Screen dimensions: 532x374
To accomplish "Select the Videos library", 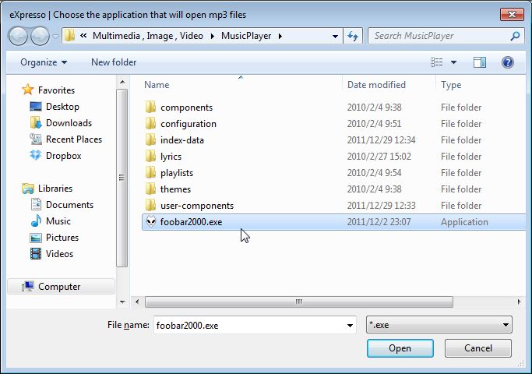I will coord(59,253).
